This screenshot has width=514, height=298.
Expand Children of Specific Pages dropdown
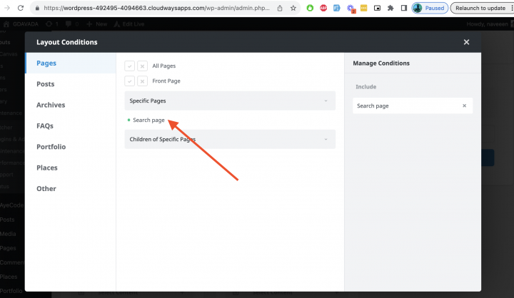click(229, 139)
